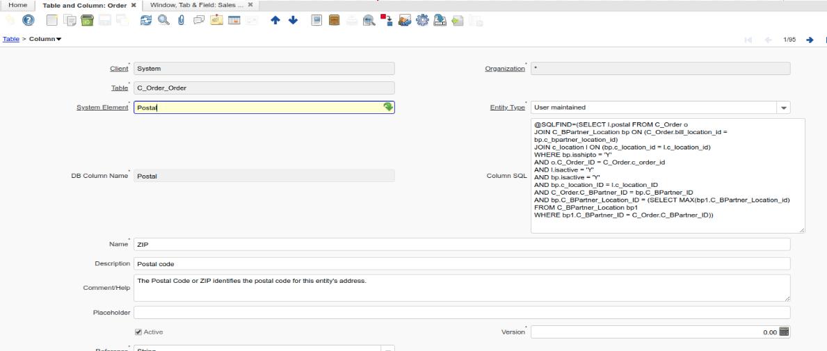The width and height of the screenshot is (827, 351).
Task: Open the Requests people icon
Action: pyautogui.click(x=405, y=20)
